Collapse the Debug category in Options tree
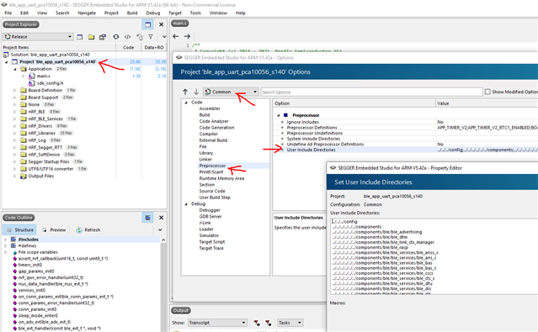The image size is (538, 332). pyautogui.click(x=186, y=204)
